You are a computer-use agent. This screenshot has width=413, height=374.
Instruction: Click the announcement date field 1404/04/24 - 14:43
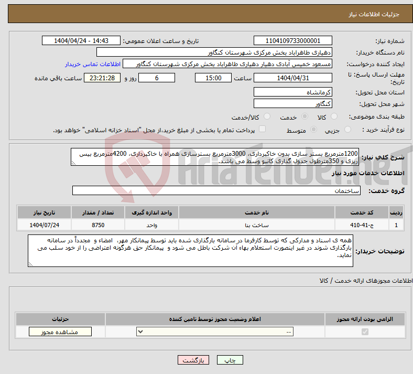coord(81,40)
